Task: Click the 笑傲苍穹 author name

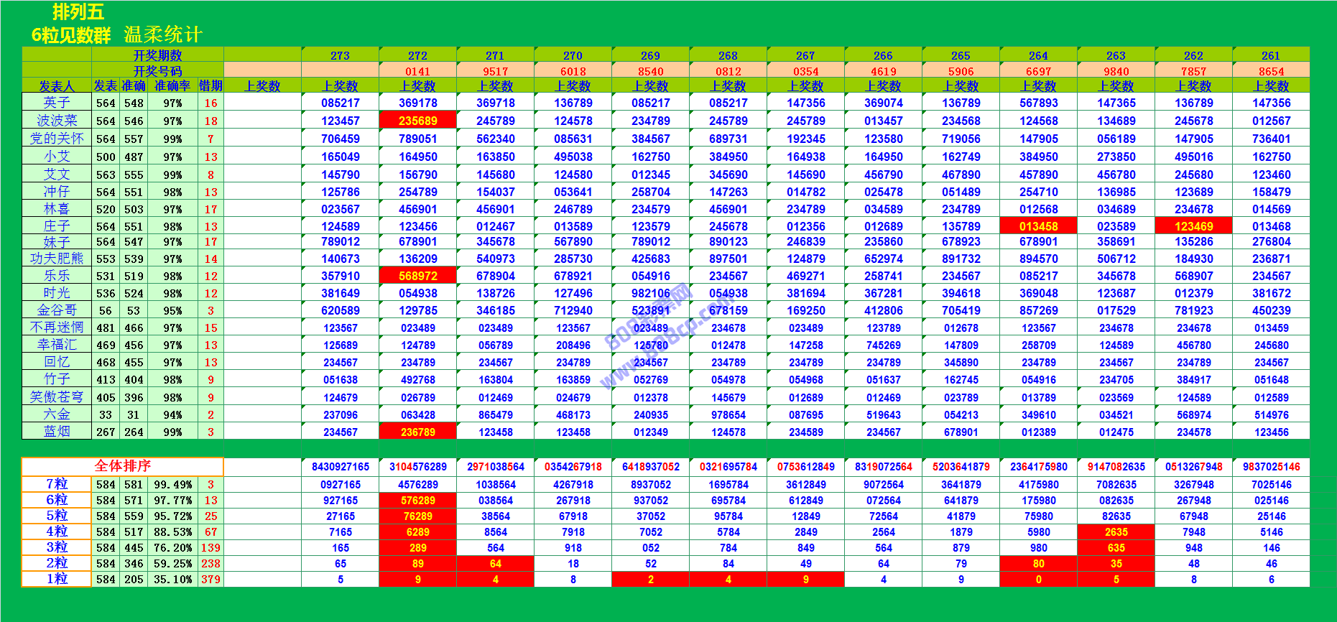Action: [x=57, y=397]
